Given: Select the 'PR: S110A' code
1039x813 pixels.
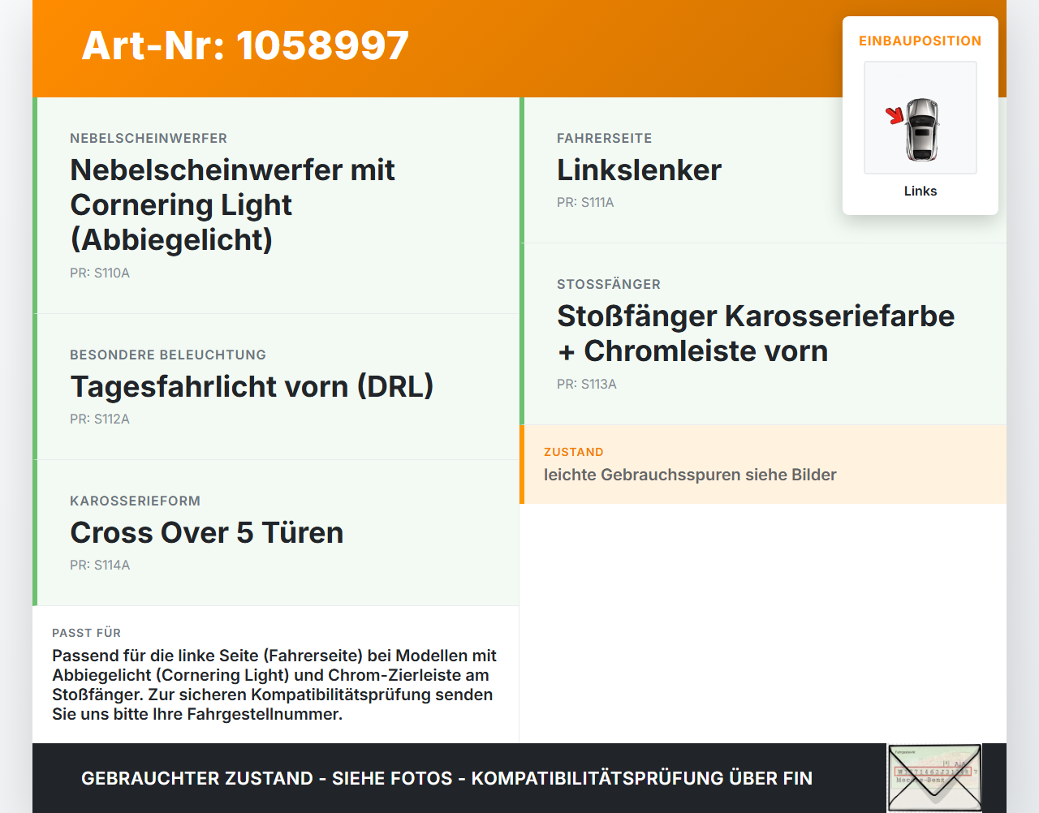Looking at the screenshot, I should coord(100,273).
